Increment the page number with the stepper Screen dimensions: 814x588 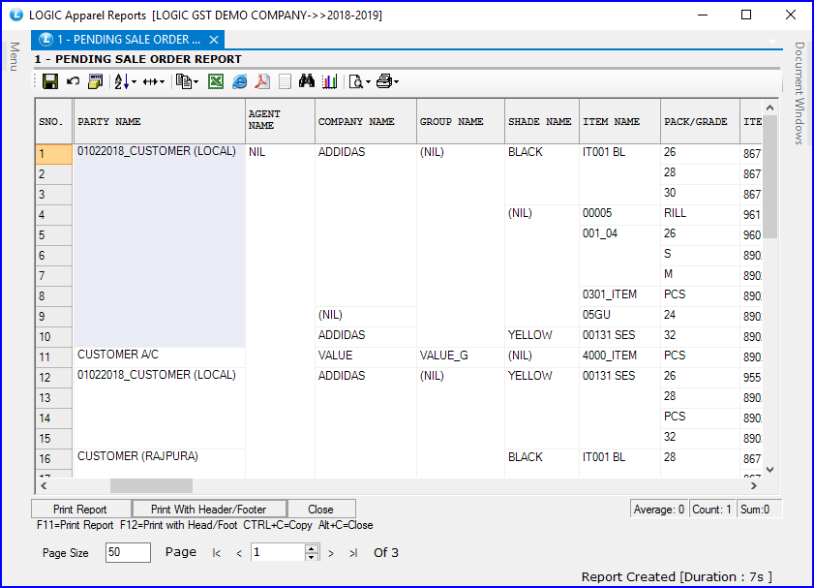310,549
